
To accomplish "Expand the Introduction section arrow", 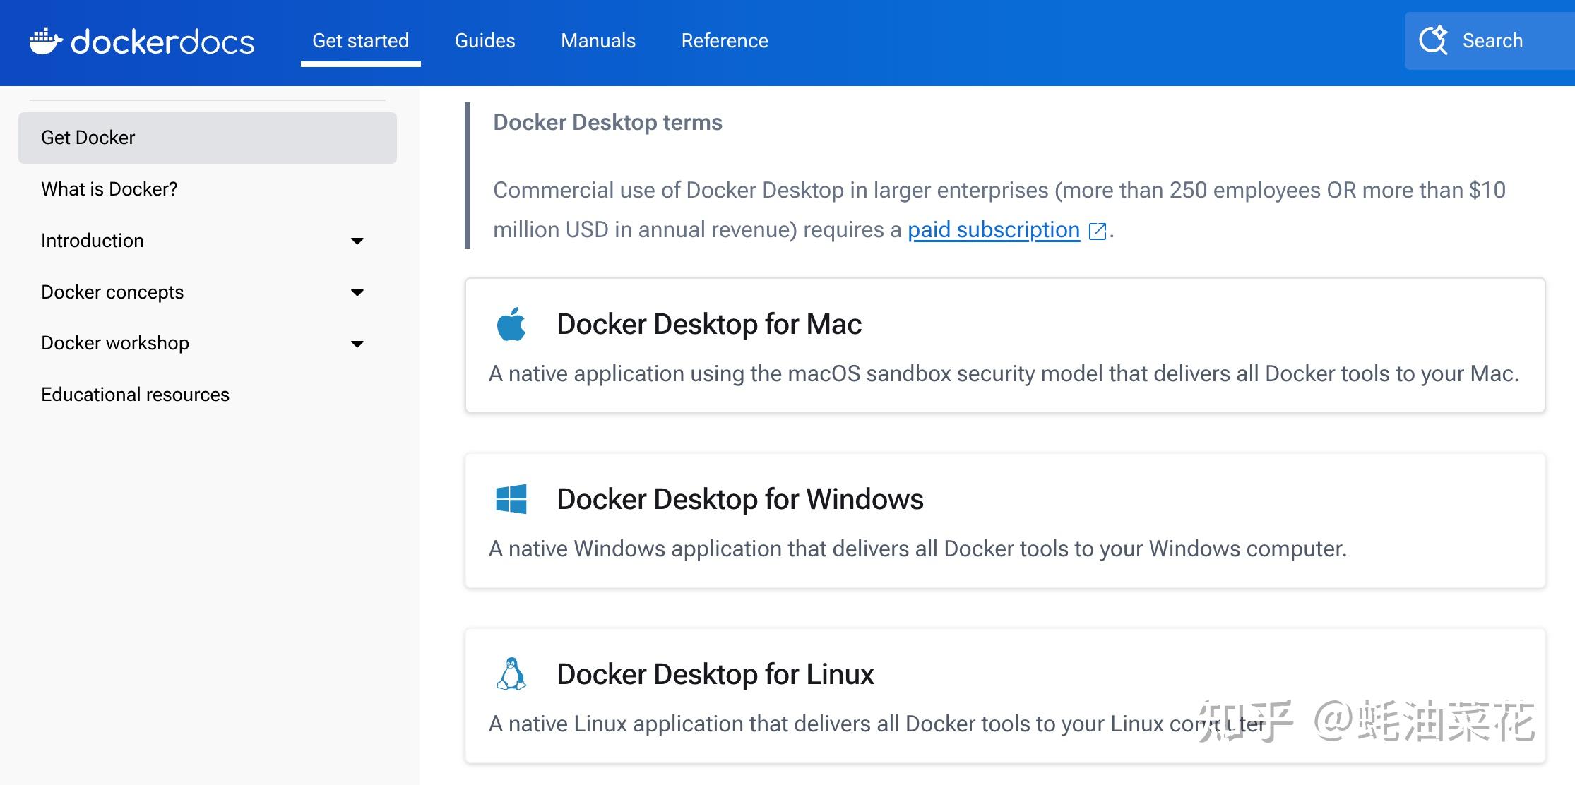I will click(357, 241).
